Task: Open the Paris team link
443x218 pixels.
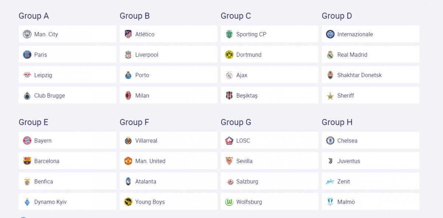Action: pos(41,55)
